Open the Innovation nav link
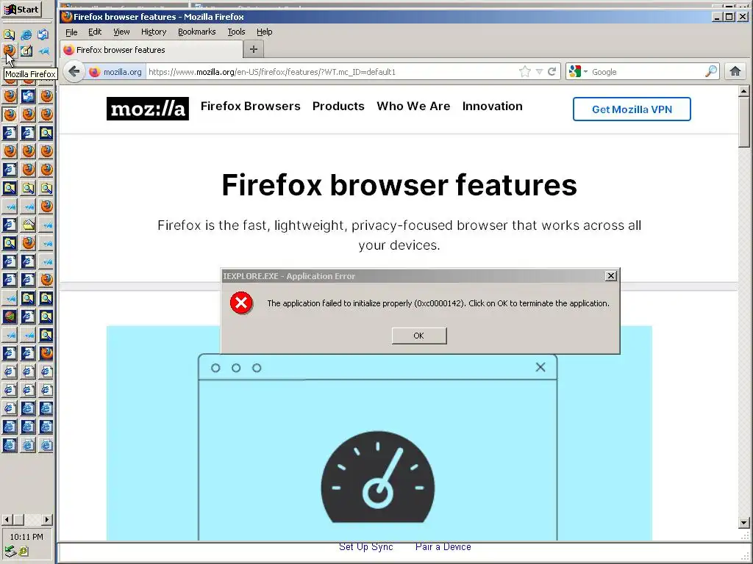This screenshot has height=564, width=753. pyautogui.click(x=492, y=106)
